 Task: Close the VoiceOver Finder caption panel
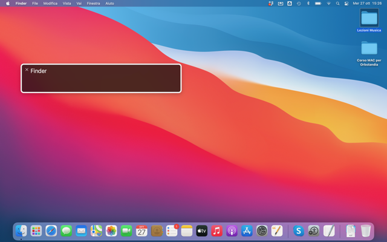pyautogui.click(x=27, y=70)
